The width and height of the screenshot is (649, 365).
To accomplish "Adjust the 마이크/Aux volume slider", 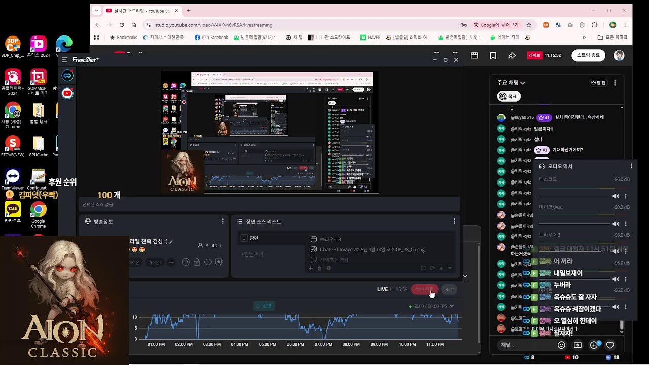I will (574, 224).
